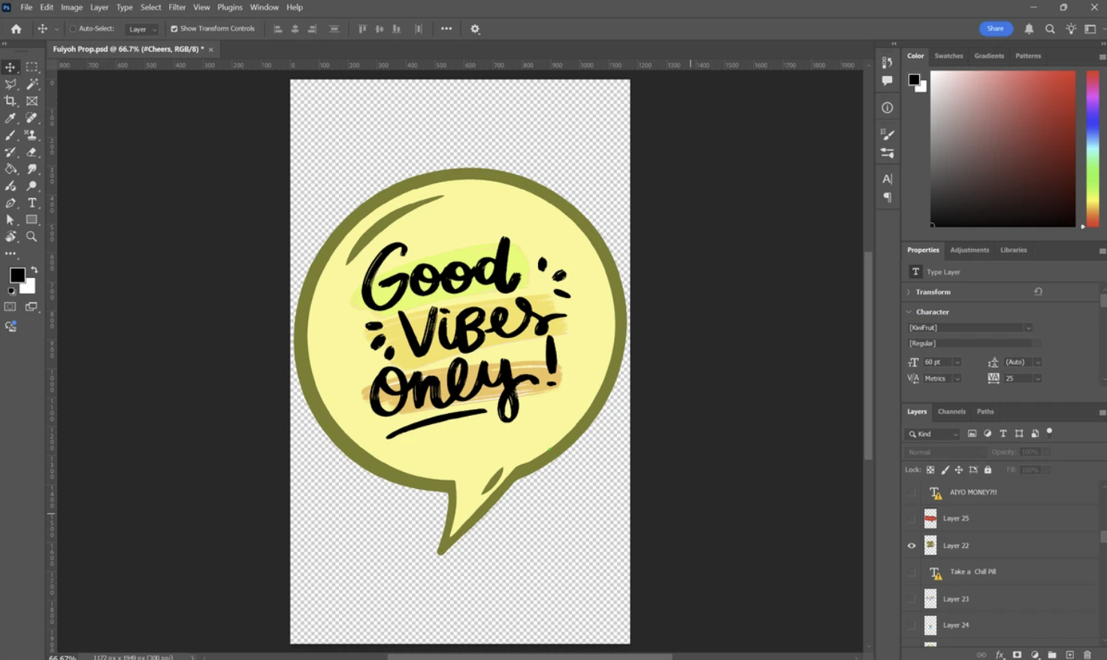Image resolution: width=1107 pixels, height=660 pixels.
Task: Open the Filter menu
Action: pyautogui.click(x=177, y=8)
